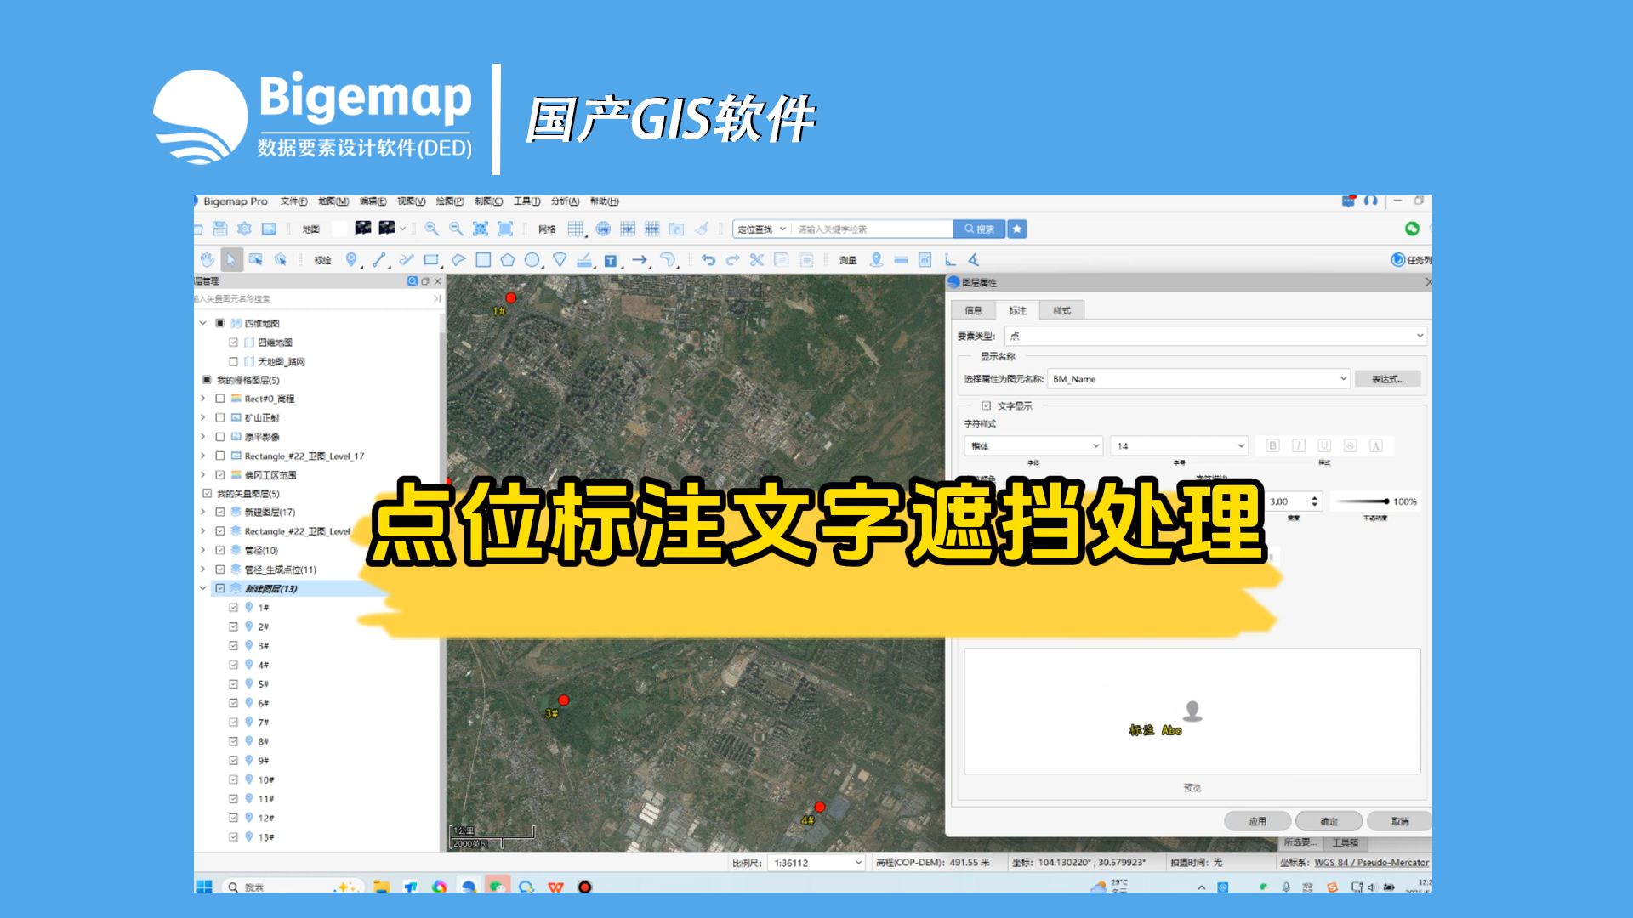1633x918 pixels.
Task: Open the BM_Name attribute dropdown
Action: point(1199,379)
